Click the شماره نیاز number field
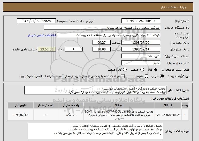 pyautogui.click(x=141, y=21)
